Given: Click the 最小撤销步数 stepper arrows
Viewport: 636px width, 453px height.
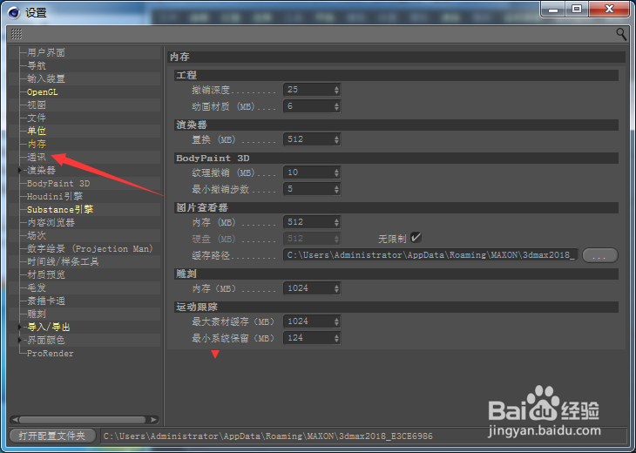Looking at the screenshot, I should click(x=336, y=189).
